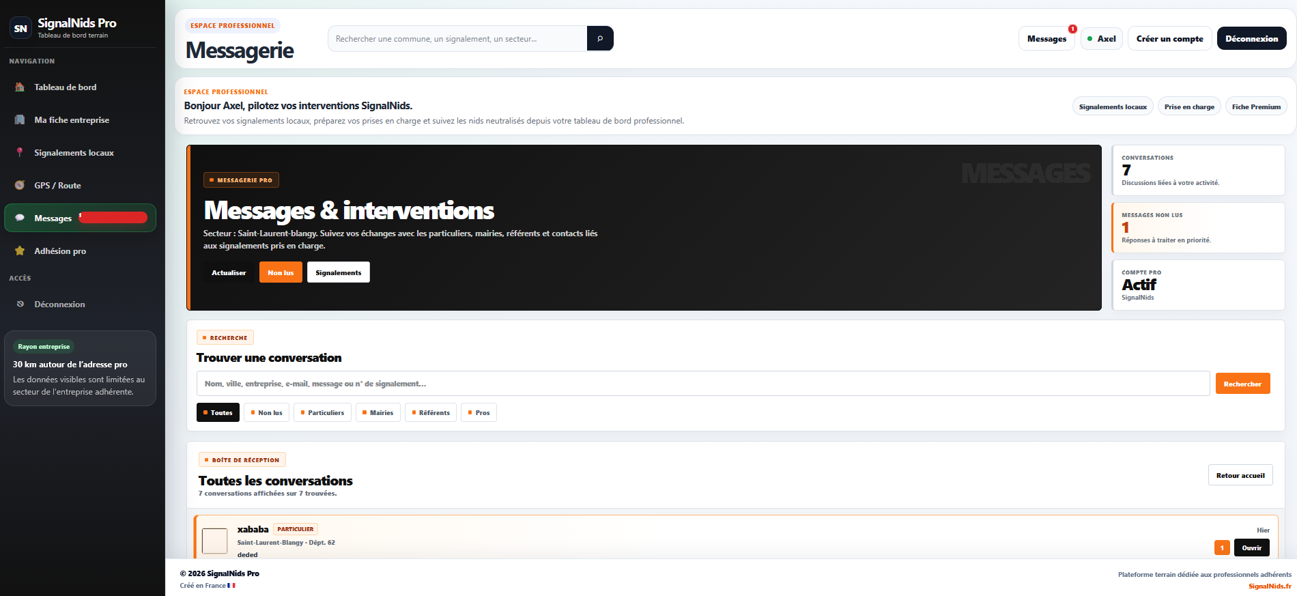Focus the header commune search field
1297x596 pixels.
[x=457, y=38]
